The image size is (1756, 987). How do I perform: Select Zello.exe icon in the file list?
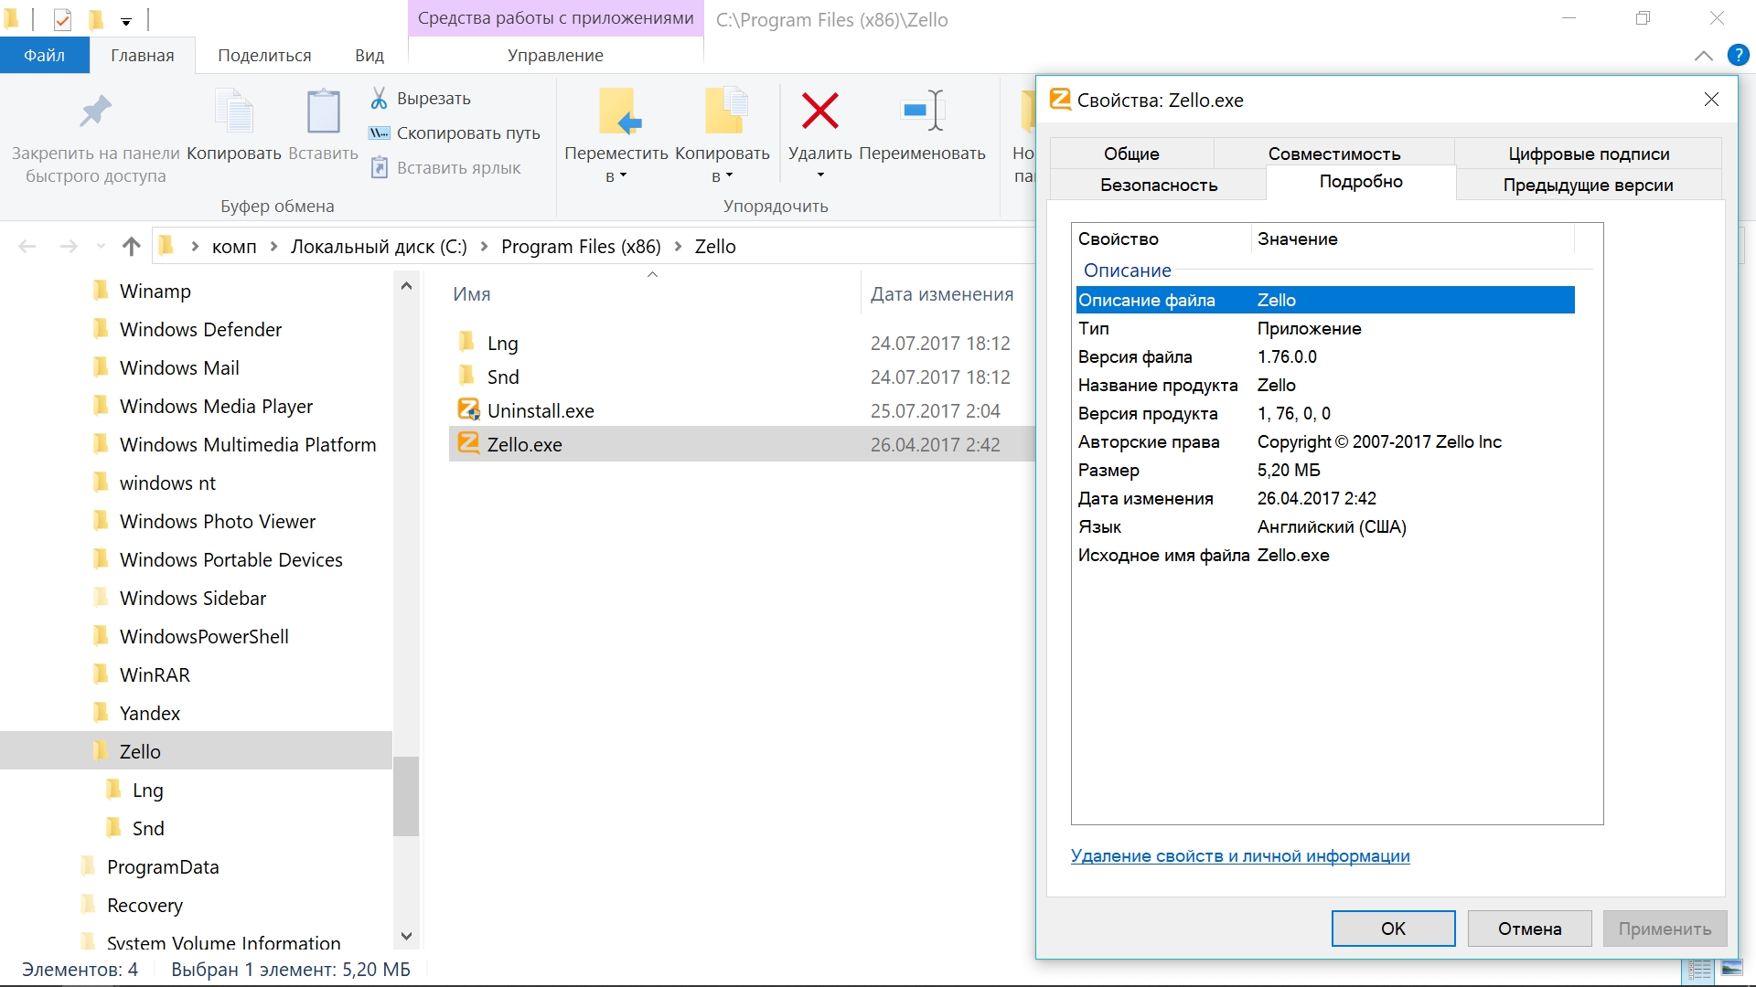(x=468, y=443)
